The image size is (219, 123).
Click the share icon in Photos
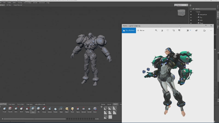(196, 30)
